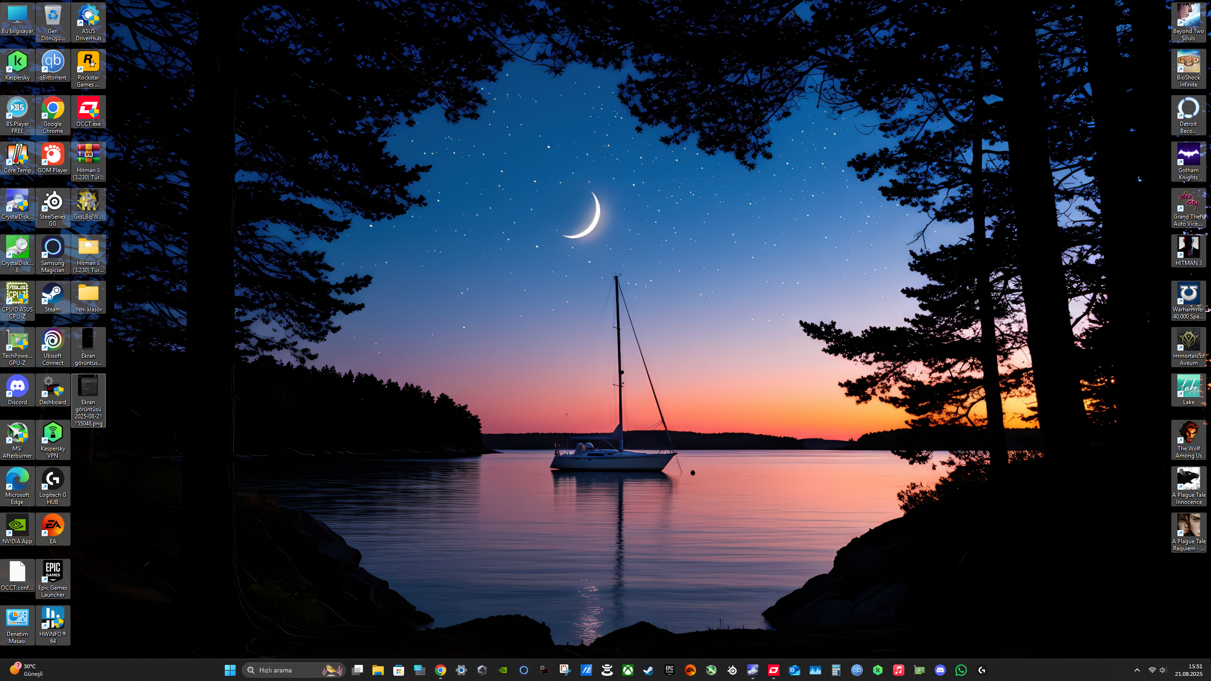Select the Lake game shortcut

coord(1188,390)
